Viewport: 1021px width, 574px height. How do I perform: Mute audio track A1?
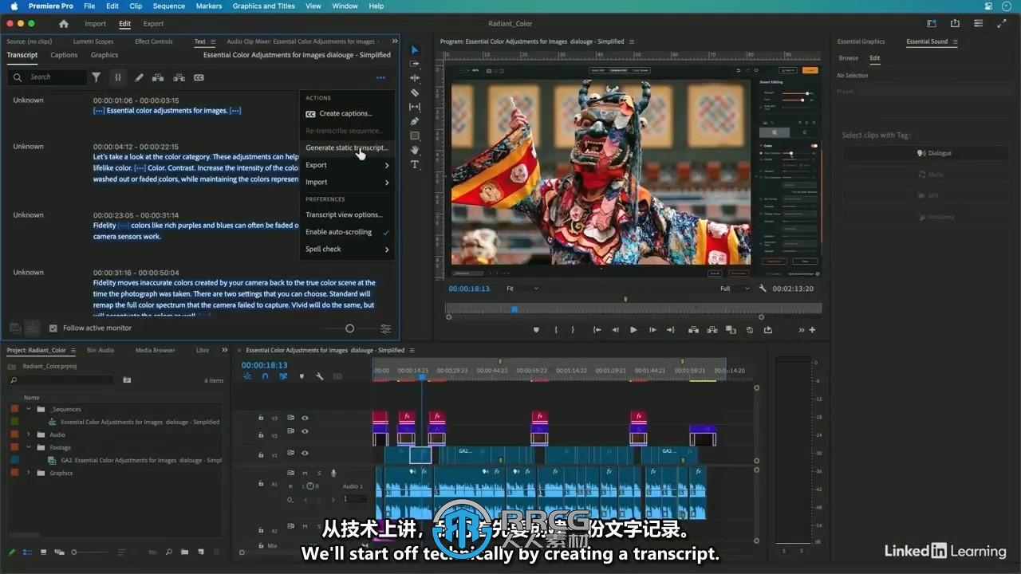point(305,473)
